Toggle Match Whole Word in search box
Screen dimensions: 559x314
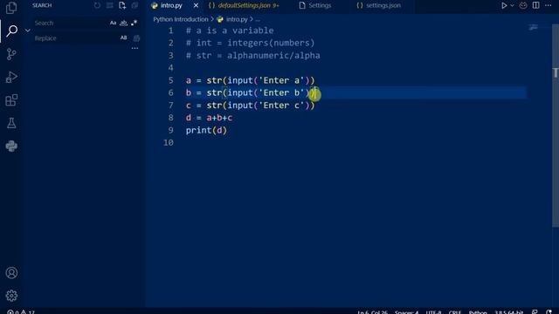123,23
